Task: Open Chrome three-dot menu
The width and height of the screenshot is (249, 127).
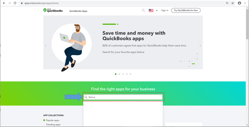Action: tap(245, 3)
